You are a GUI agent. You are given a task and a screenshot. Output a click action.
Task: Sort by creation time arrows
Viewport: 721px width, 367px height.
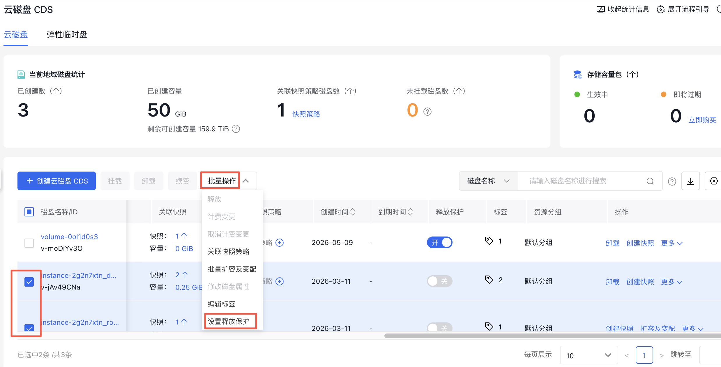(353, 212)
